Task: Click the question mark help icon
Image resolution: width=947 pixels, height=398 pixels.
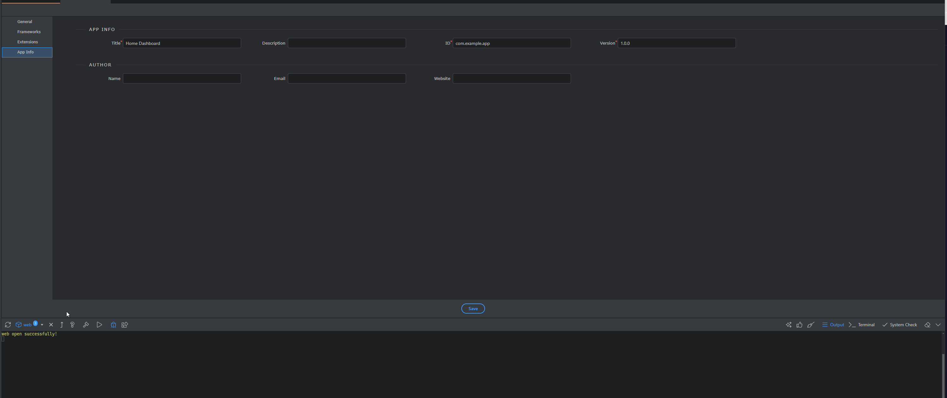Action: (72, 325)
